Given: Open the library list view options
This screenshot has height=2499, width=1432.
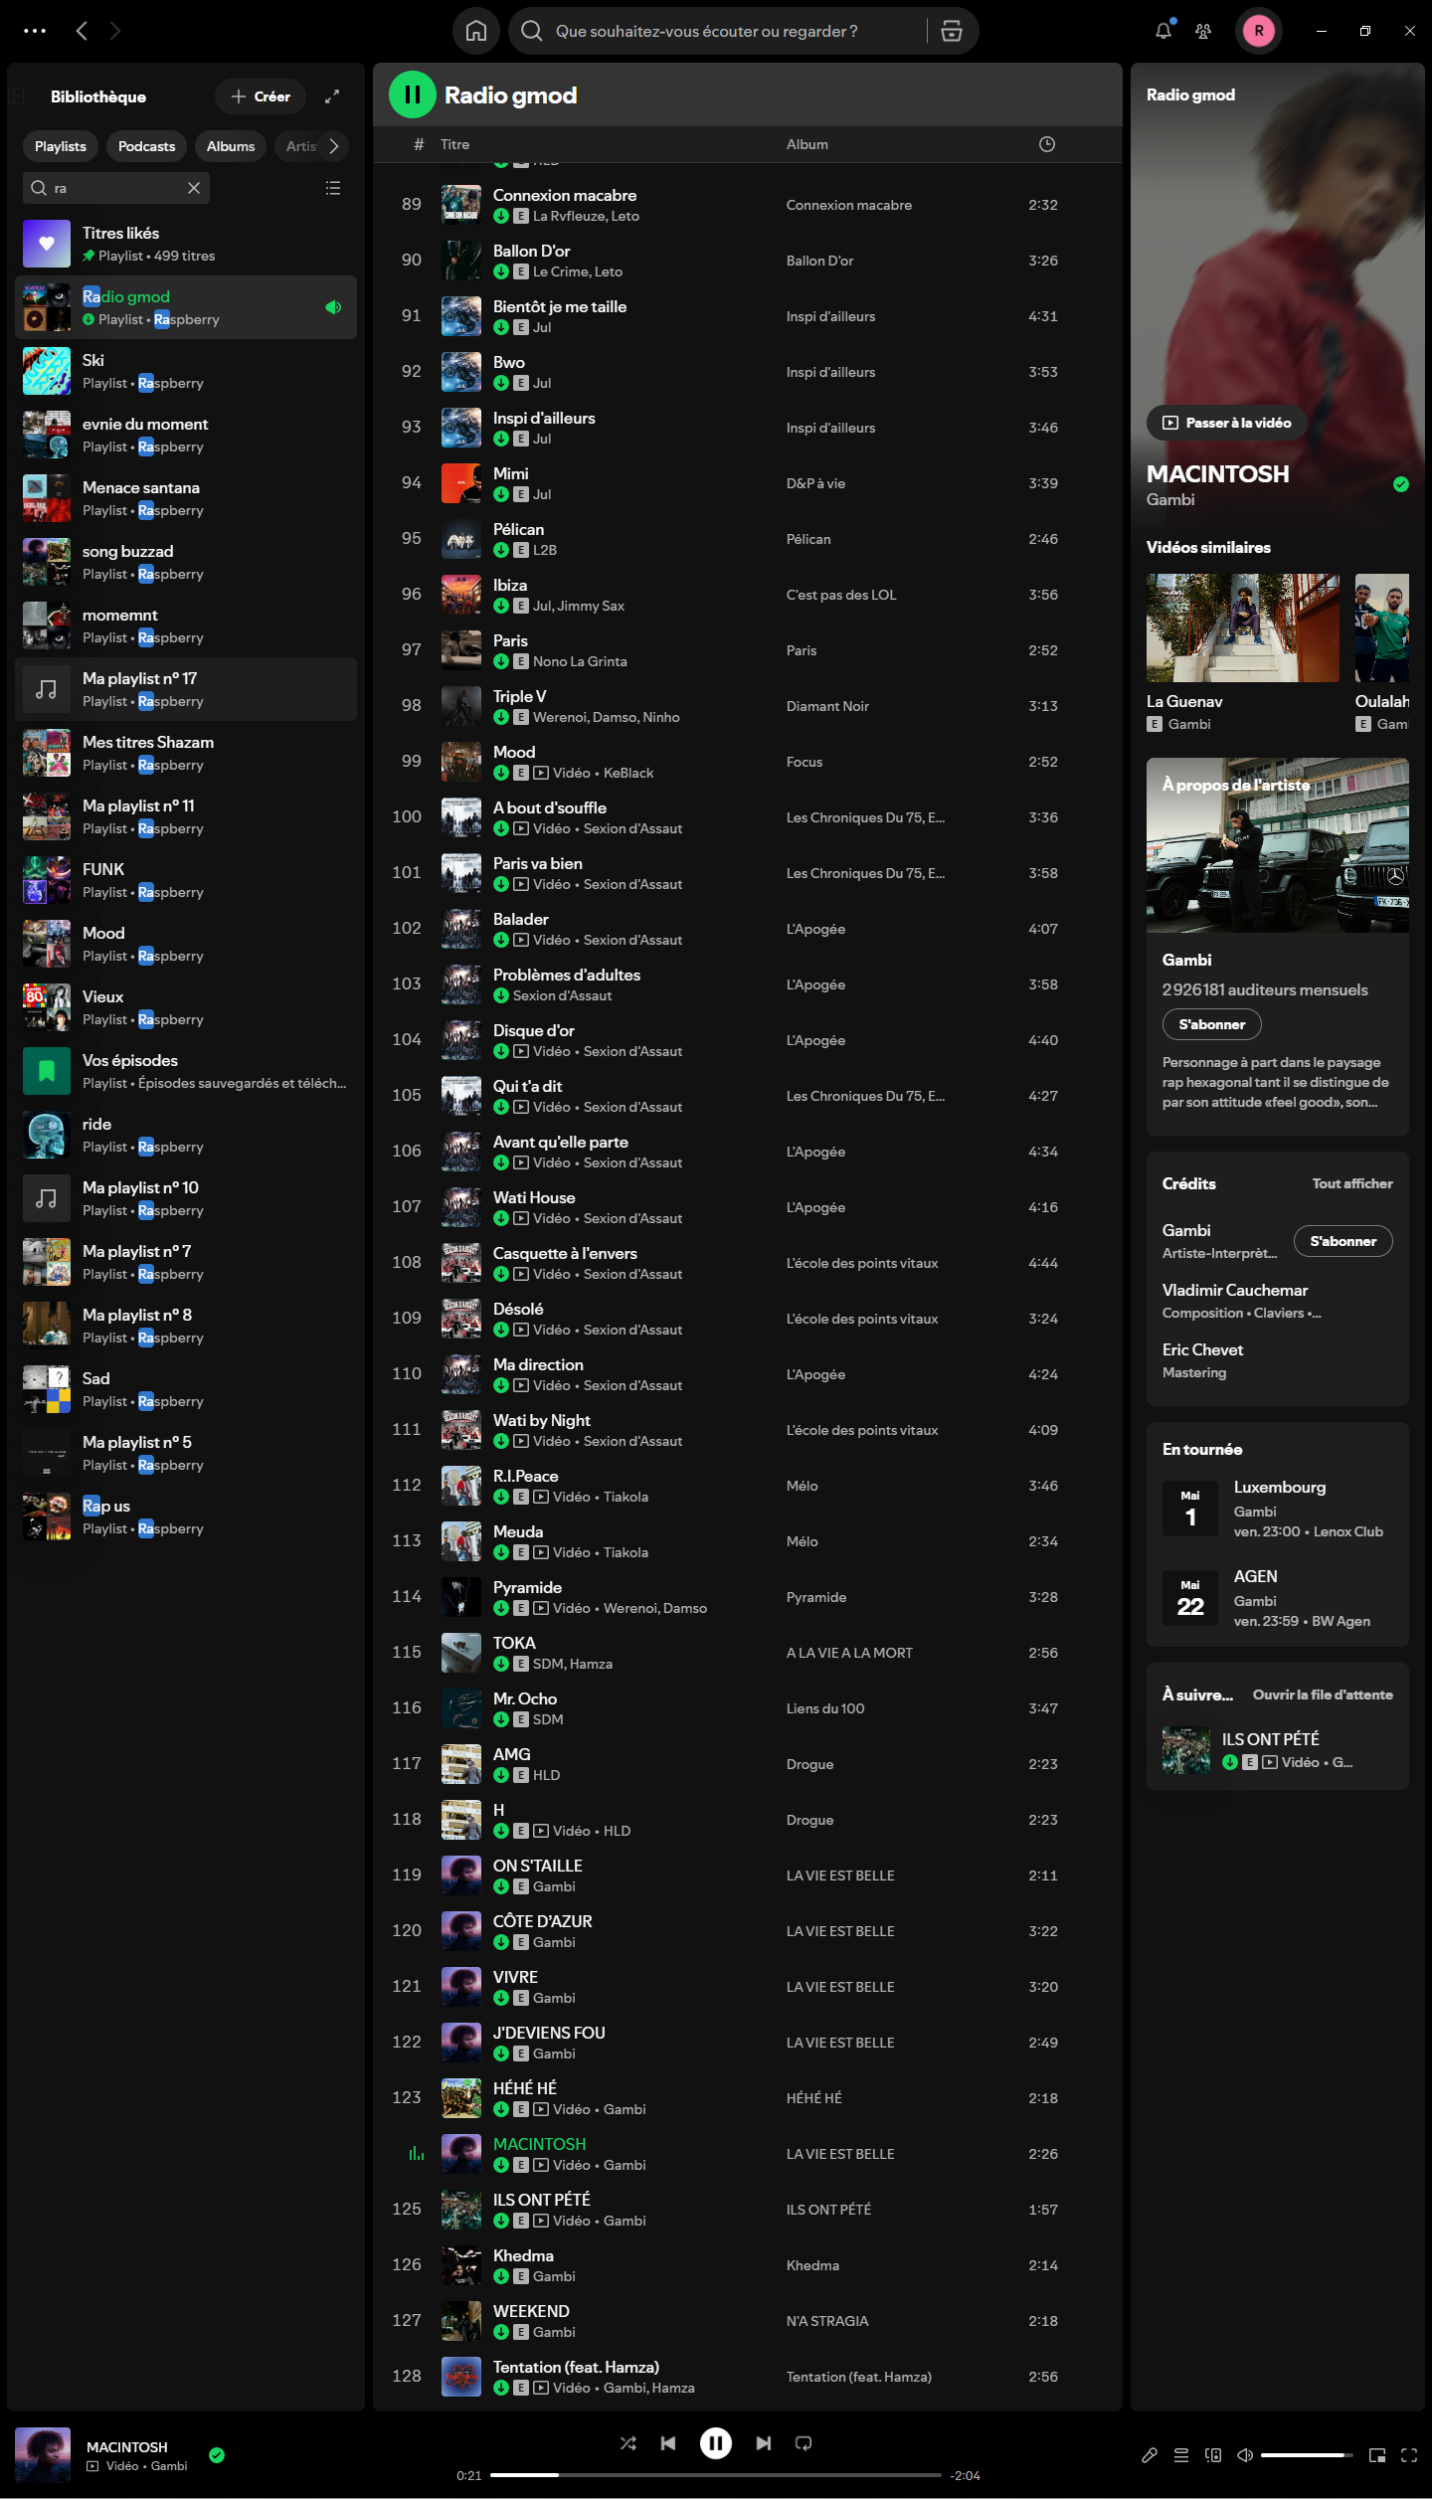Looking at the screenshot, I should (x=333, y=188).
